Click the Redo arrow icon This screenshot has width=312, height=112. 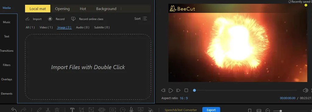pyautogui.click(x=23, y=110)
